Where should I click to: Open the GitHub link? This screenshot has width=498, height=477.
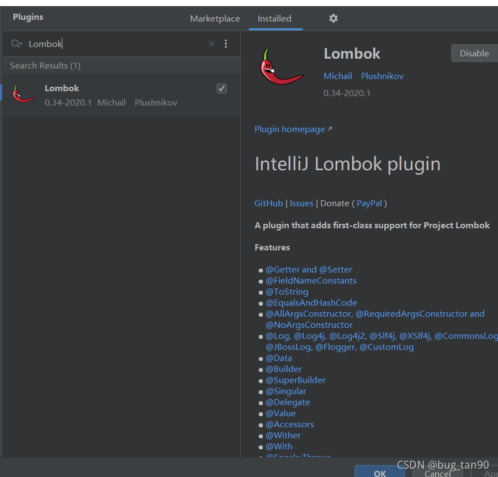pyautogui.click(x=268, y=203)
